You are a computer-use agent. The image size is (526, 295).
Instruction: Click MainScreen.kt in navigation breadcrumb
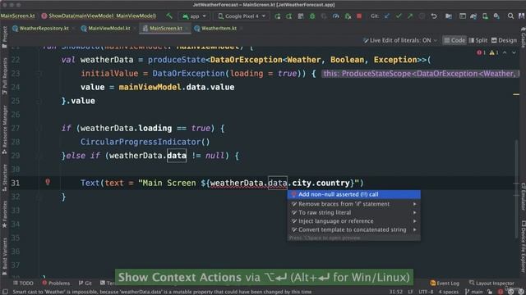tap(17, 16)
